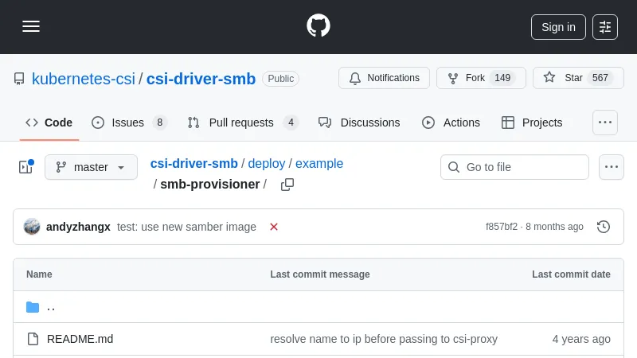
Task: Star the csi-driver-smb repository
Action: coord(578,78)
